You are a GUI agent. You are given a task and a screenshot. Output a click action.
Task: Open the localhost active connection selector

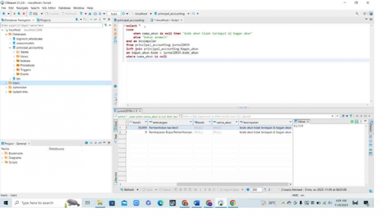[142, 13]
